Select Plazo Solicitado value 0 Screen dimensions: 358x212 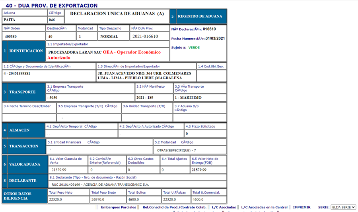tap(187, 134)
